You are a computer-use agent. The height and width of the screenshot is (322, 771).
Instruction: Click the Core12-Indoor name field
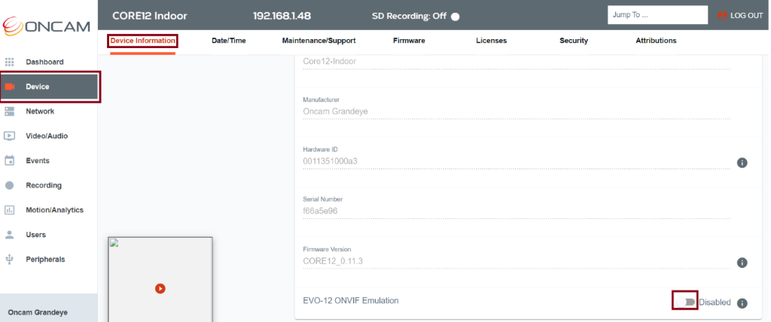click(517, 62)
